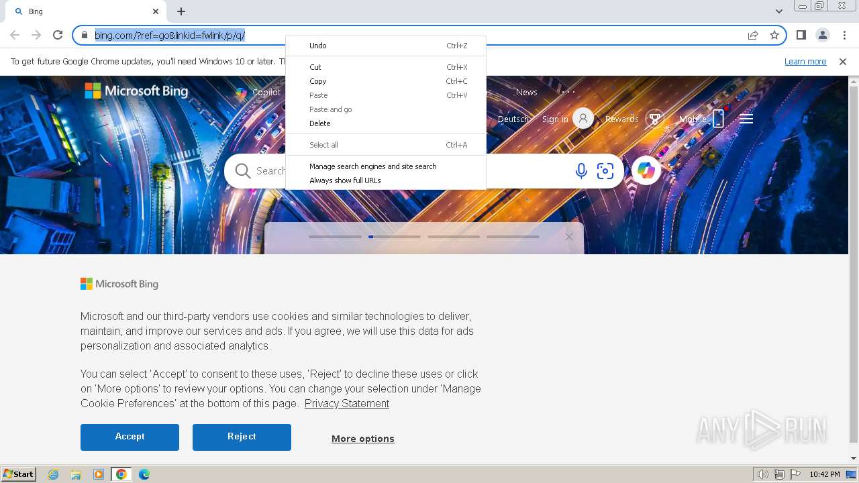Open Copilot from the Bing header

pos(258,93)
